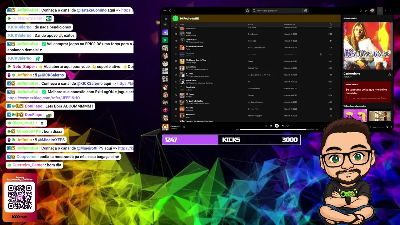Enter fullscreen with the expand icon
This screenshot has height=225, width=400.
tap(391, 127)
